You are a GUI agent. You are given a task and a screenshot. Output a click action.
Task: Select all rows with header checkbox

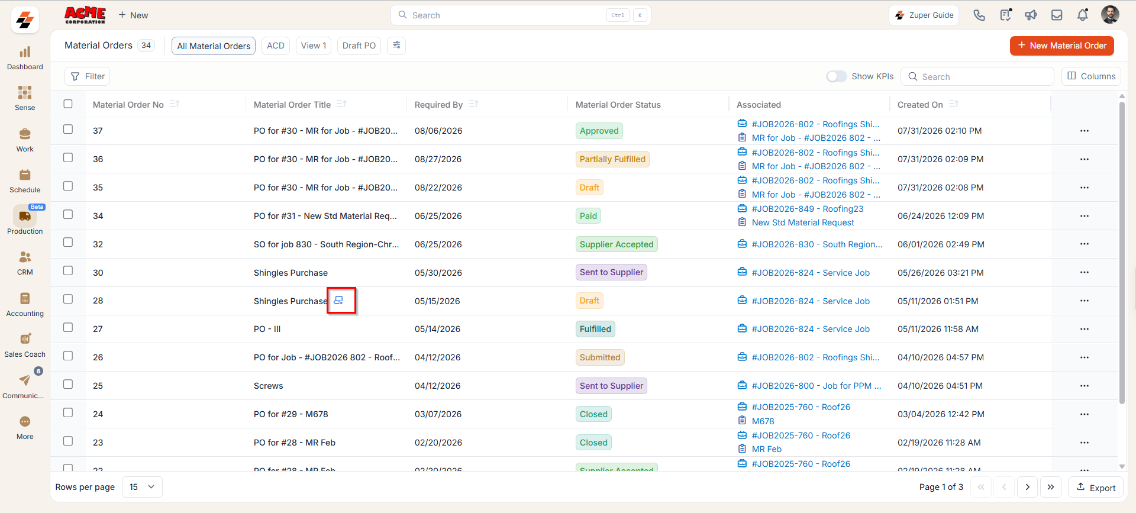tap(68, 104)
